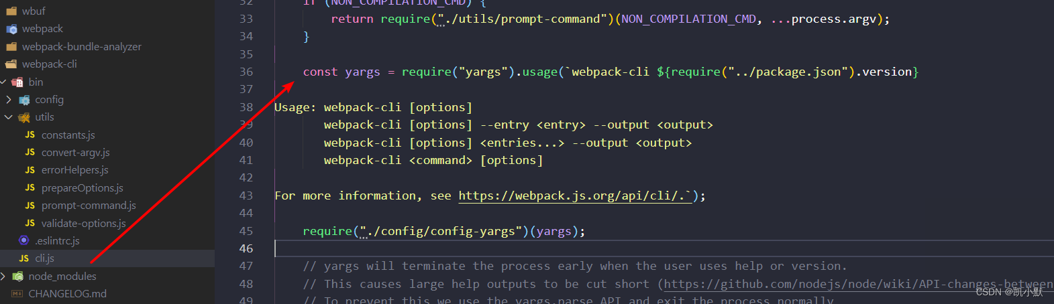
Task: Click the webpack-bundle-analyzer folder icon
Action: pyautogui.click(x=11, y=46)
